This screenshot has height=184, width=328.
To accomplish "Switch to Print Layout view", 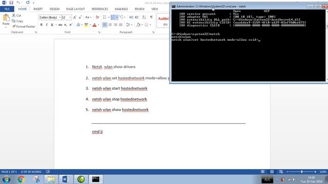I will click(272, 172).
